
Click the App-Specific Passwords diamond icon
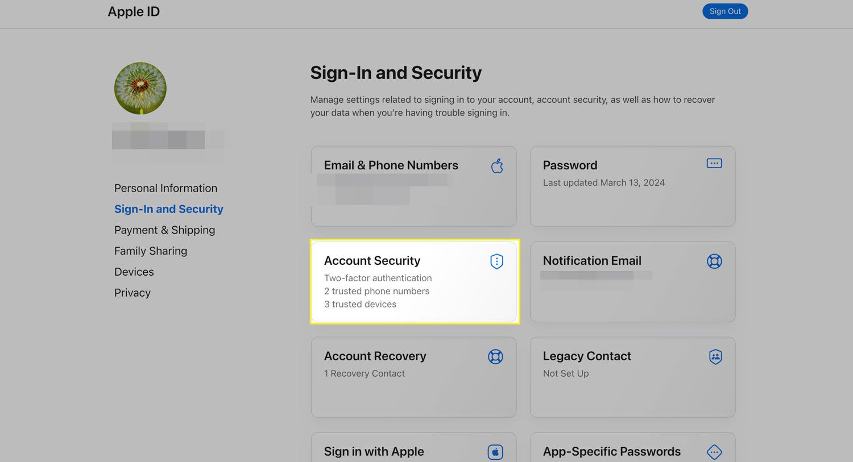[x=714, y=452]
